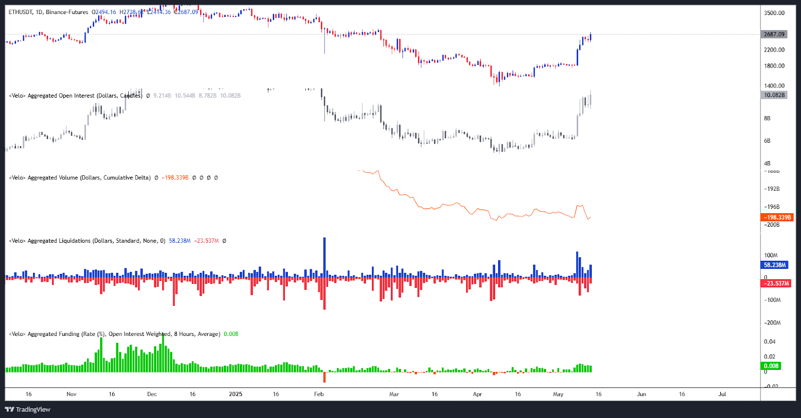
Task: Click the 3500.00 level on price scale
Action: click(774, 13)
